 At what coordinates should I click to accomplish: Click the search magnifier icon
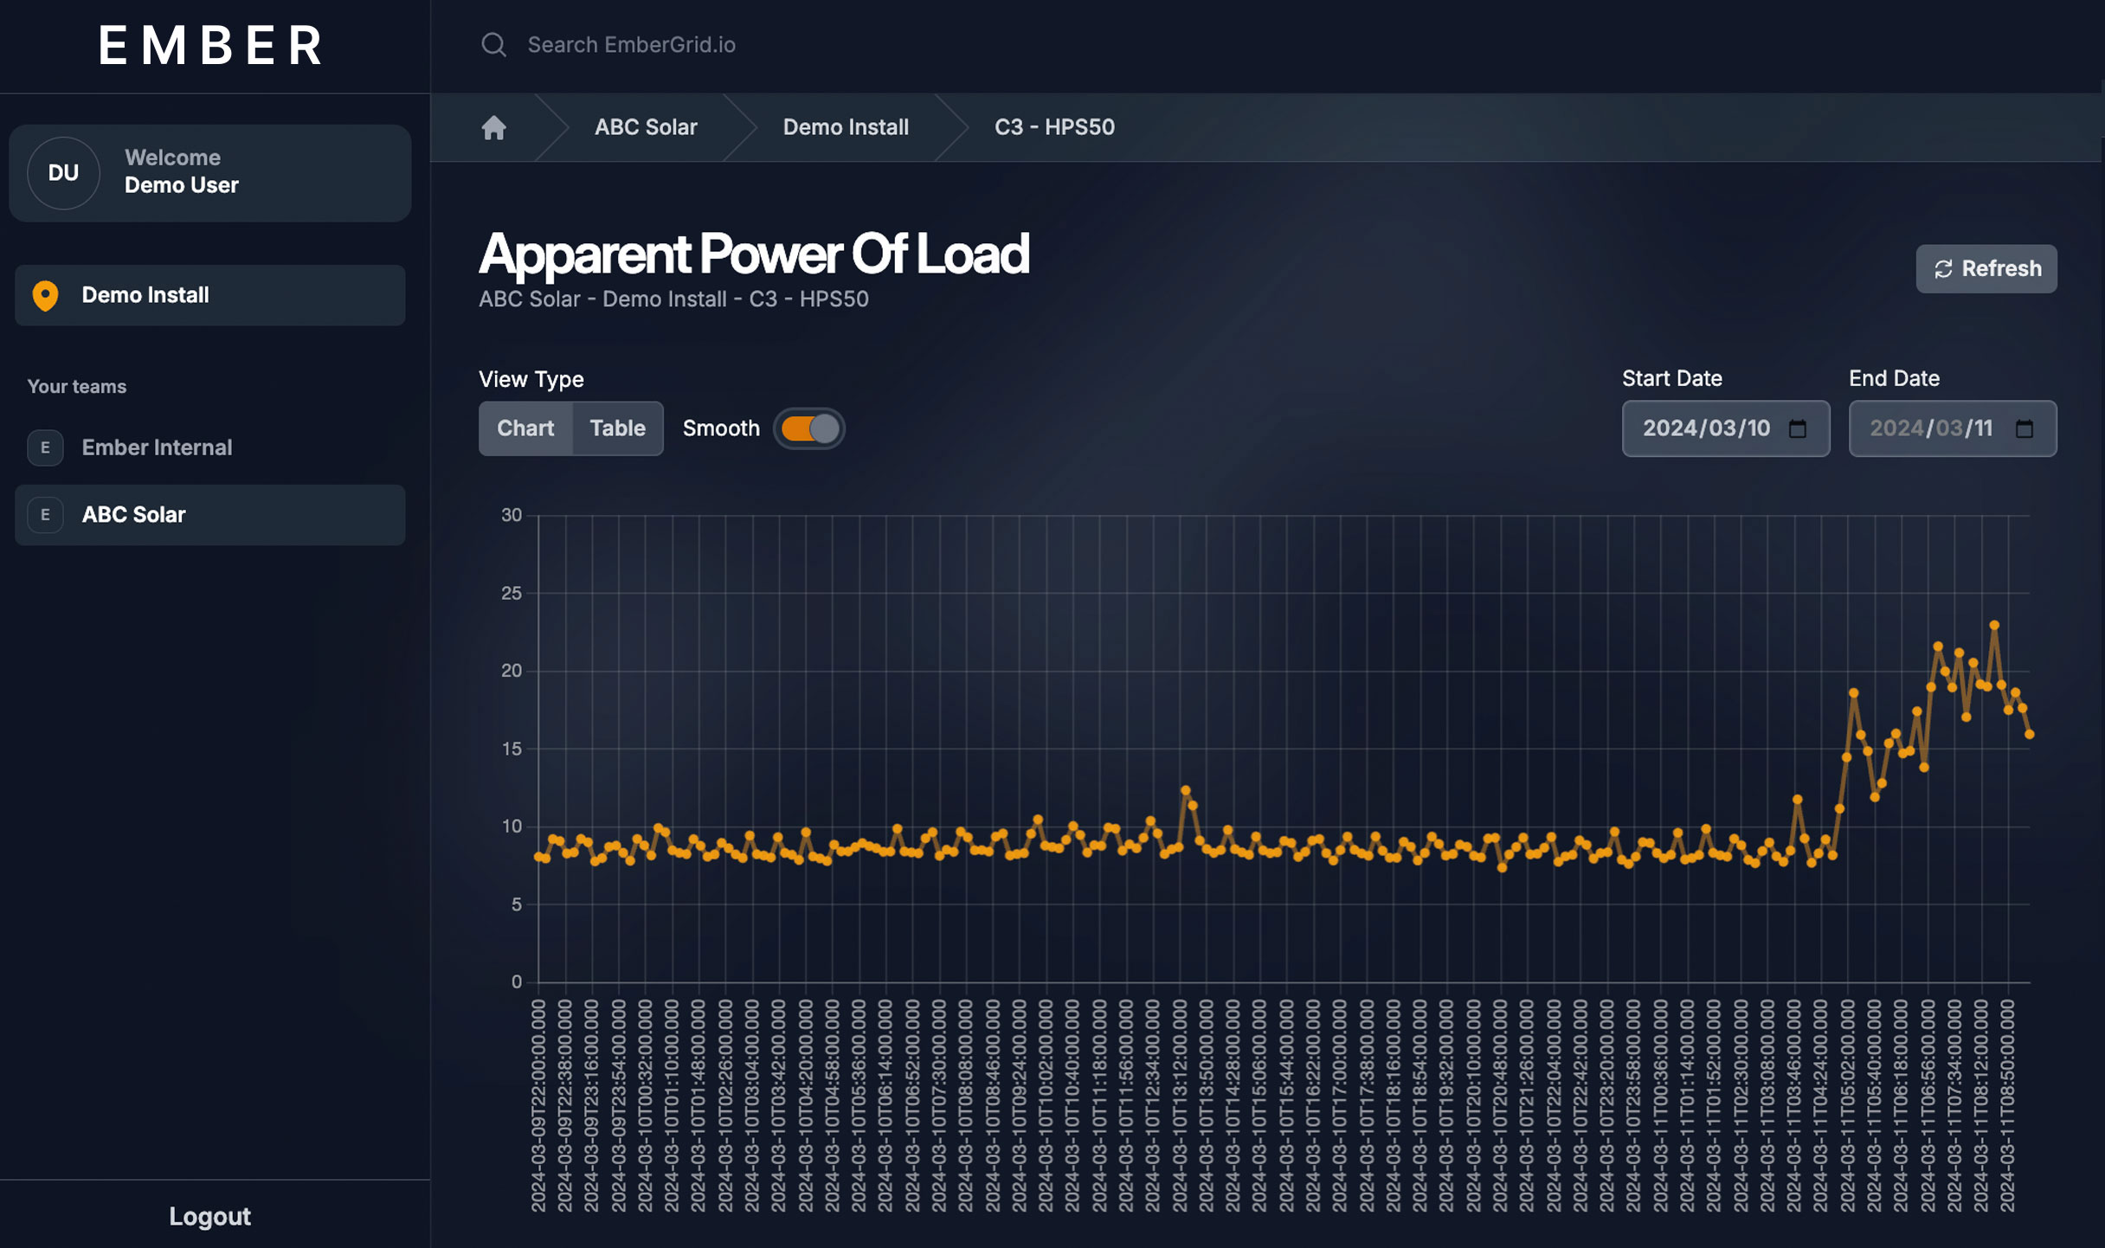click(x=494, y=45)
